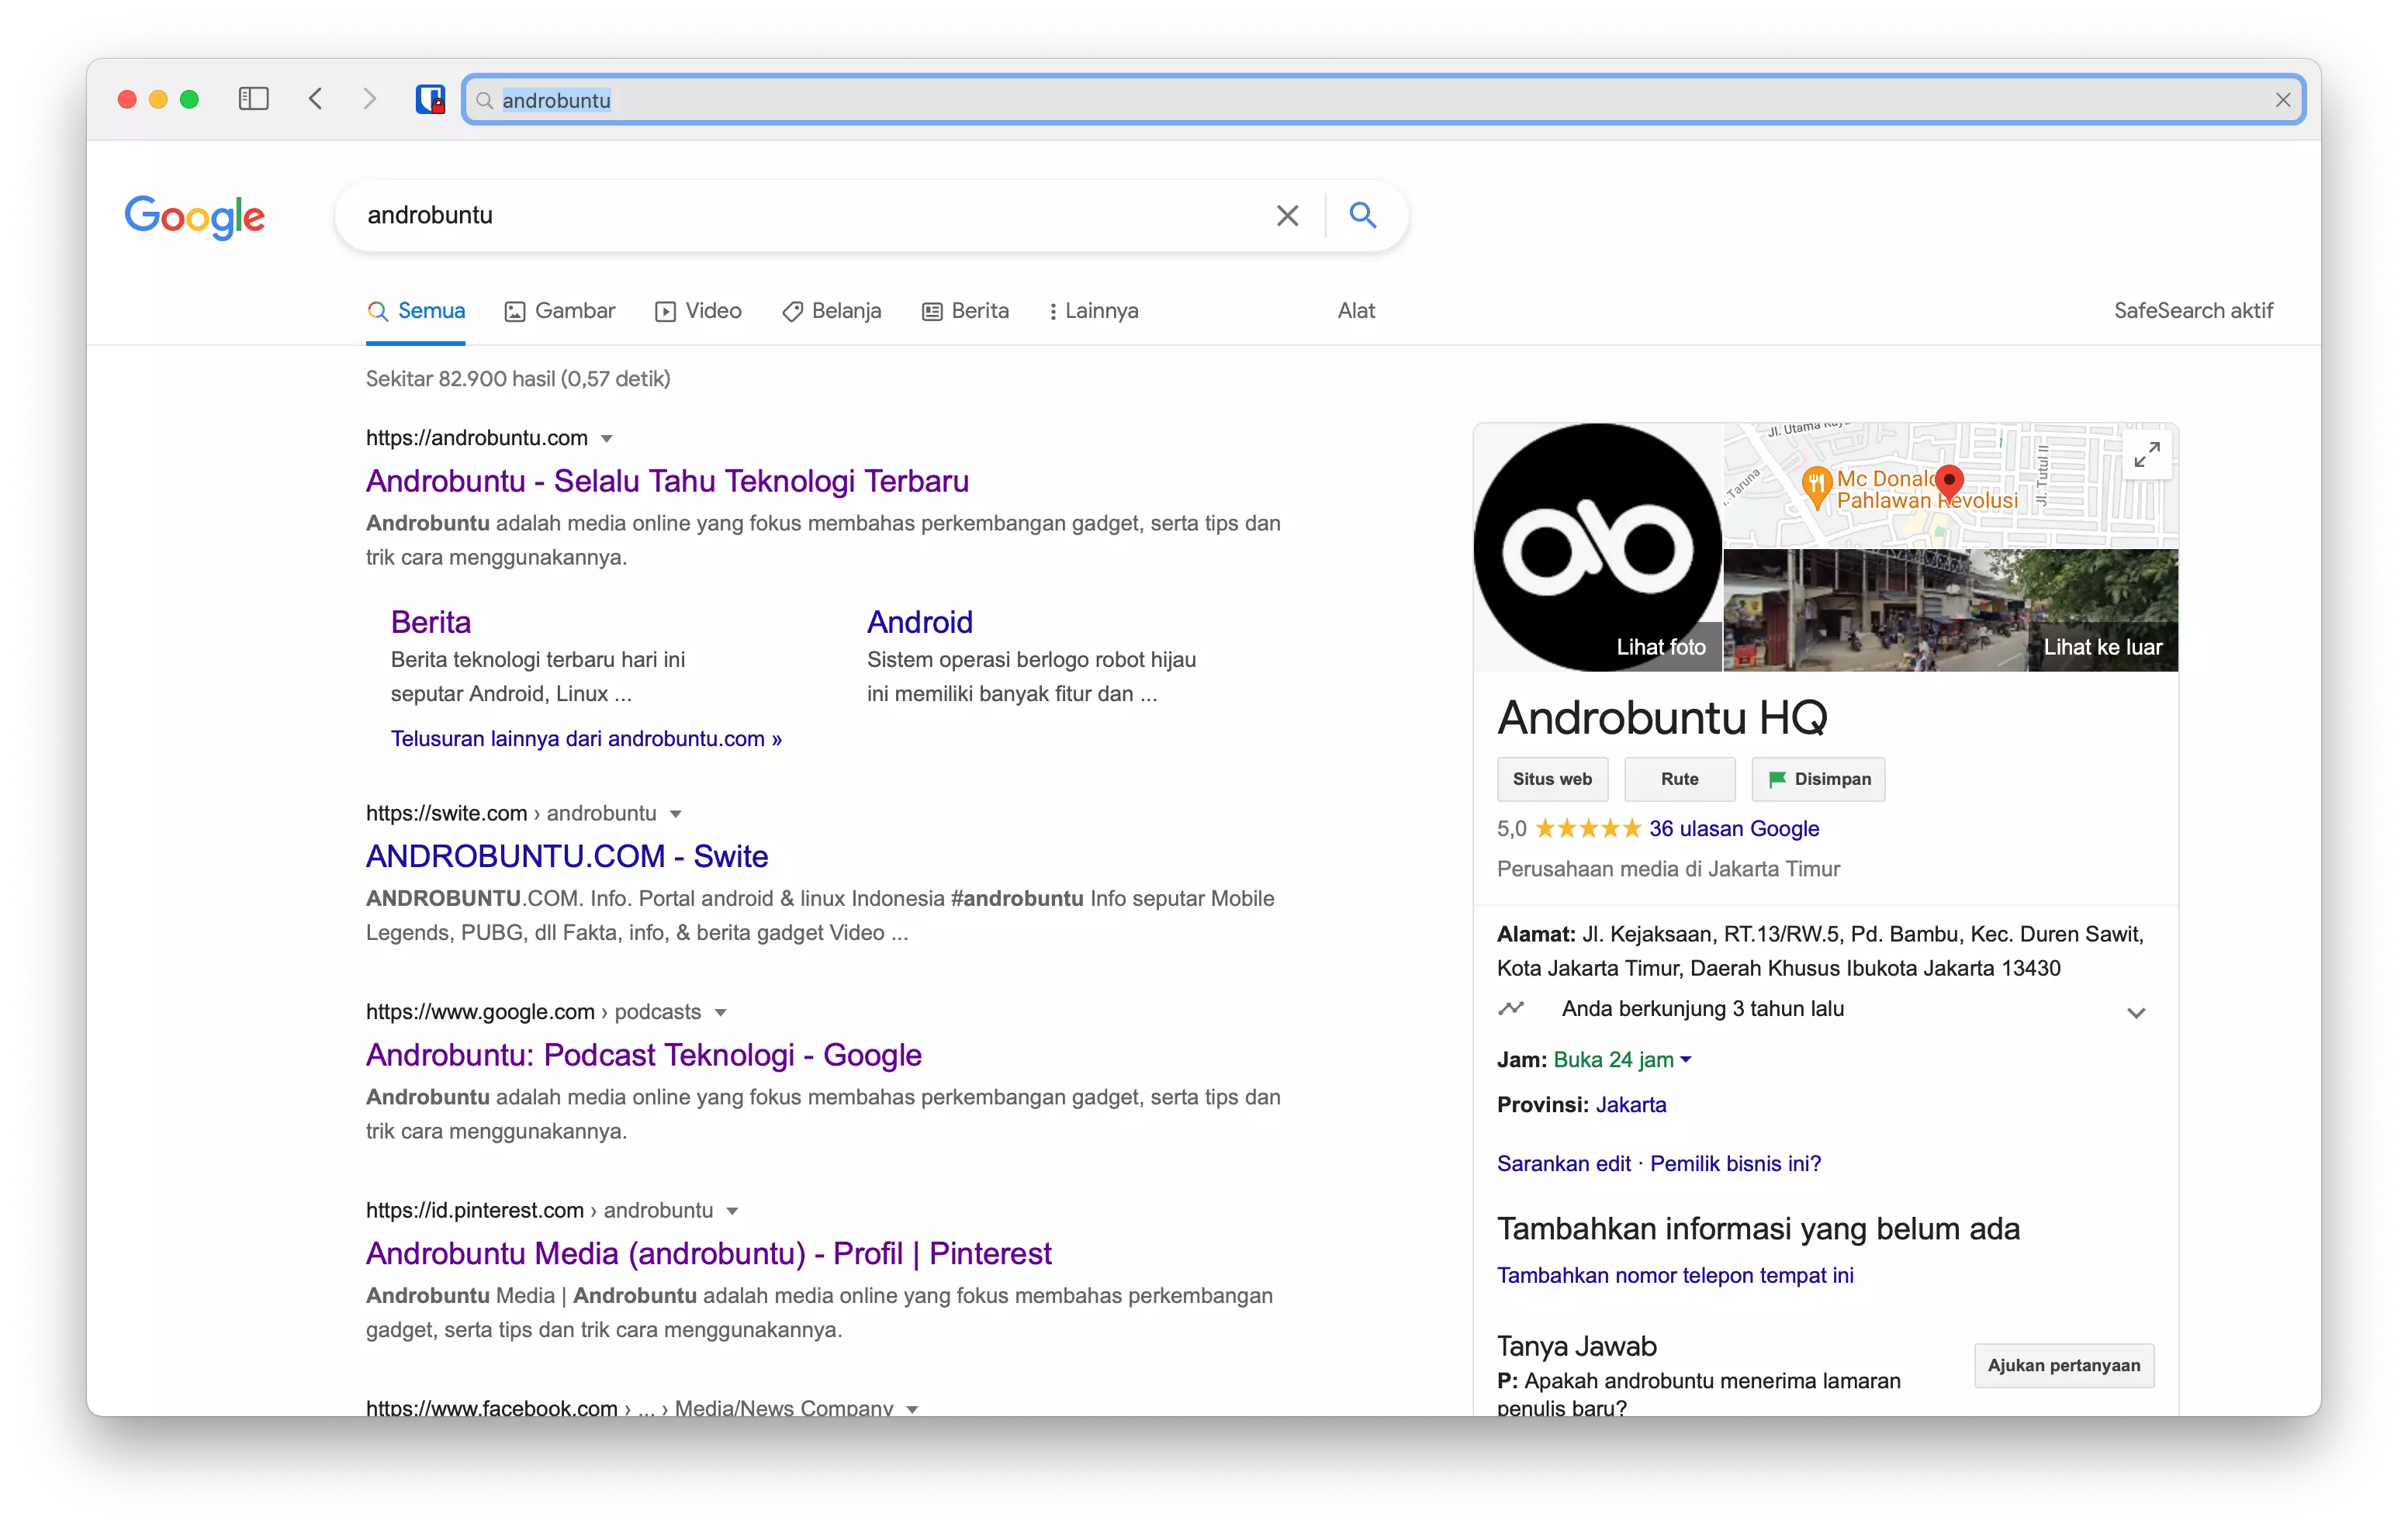Click the 'Androbuntu HQ' heading
The width and height of the screenshot is (2408, 1531).
coord(1661,717)
